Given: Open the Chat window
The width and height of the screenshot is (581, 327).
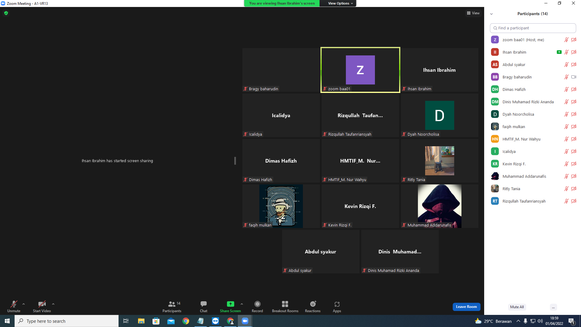Looking at the screenshot, I should pyautogui.click(x=204, y=306).
